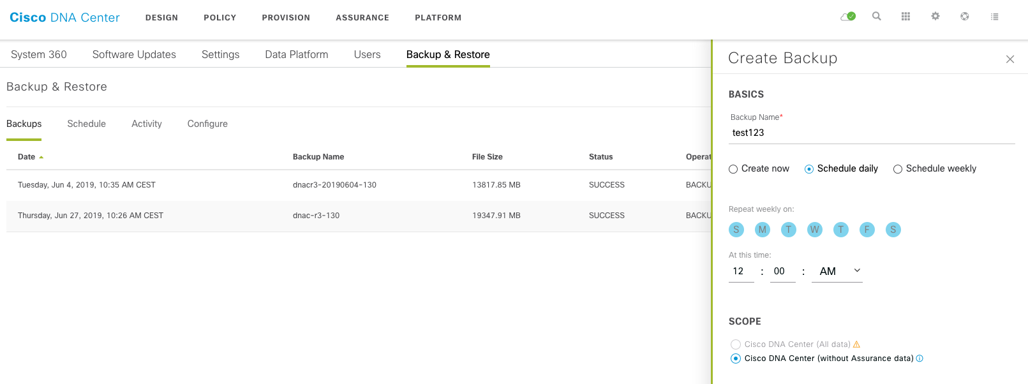Open the PROVISION menu
1028x384 pixels.
tap(286, 18)
